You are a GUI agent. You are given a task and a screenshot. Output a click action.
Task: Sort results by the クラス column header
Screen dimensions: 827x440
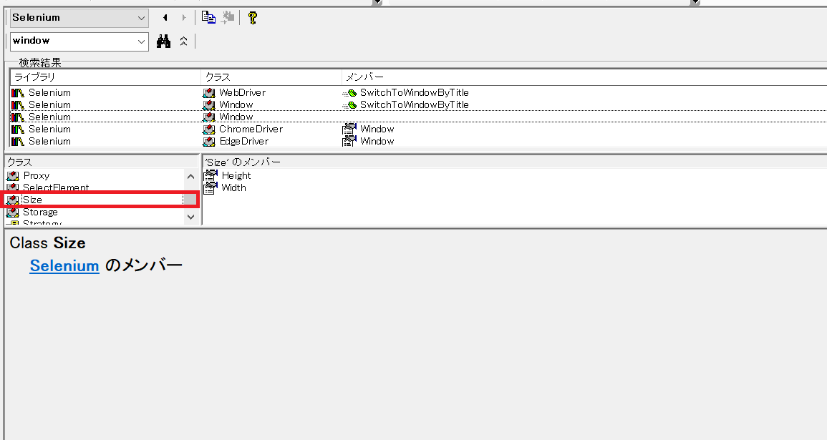tap(271, 77)
